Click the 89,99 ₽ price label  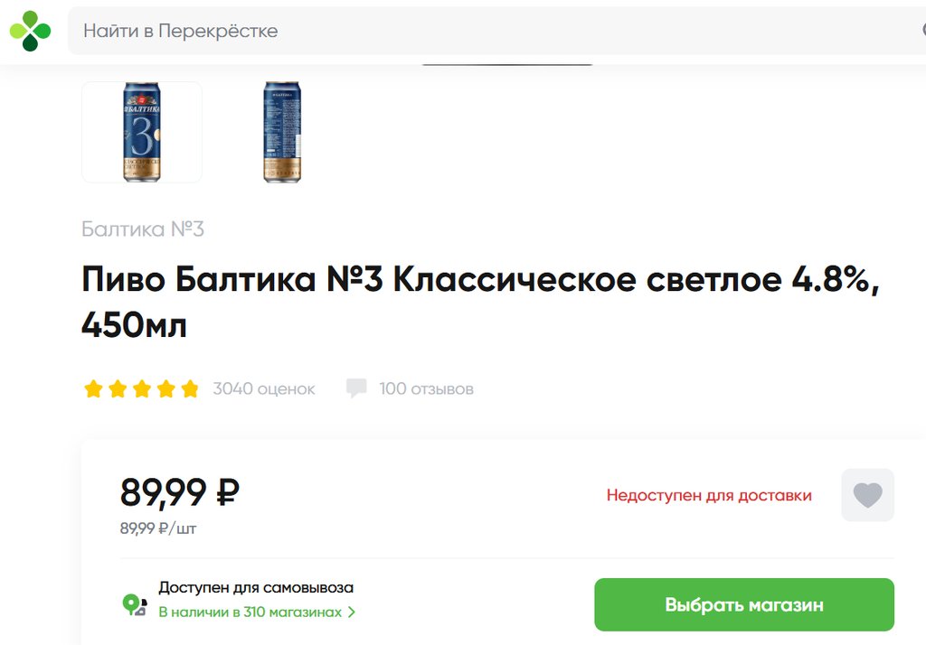(x=179, y=492)
